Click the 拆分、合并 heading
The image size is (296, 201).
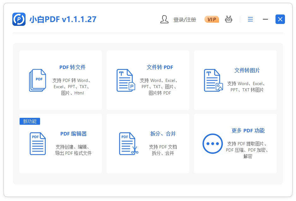point(160,134)
